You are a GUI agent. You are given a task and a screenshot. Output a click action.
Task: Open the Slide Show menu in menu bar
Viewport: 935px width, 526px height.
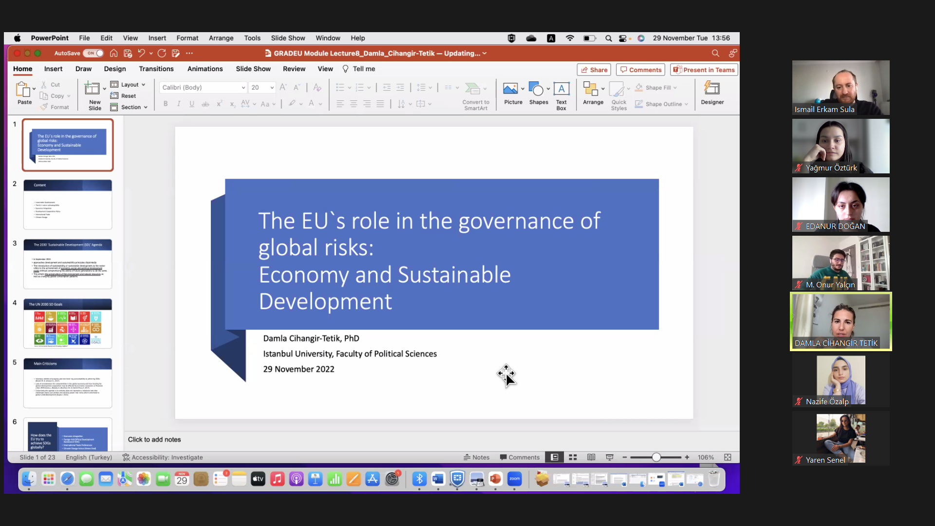pyautogui.click(x=288, y=38)
